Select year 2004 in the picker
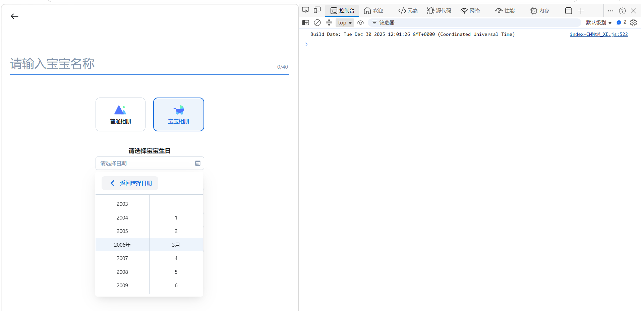643x311 pixels. pyautogui.click(x=122, y=218)
